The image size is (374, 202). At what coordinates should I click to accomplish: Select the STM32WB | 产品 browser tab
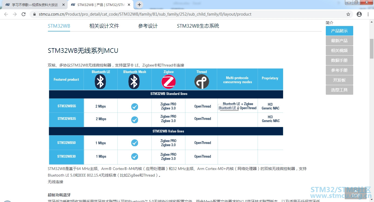[100, 5]
